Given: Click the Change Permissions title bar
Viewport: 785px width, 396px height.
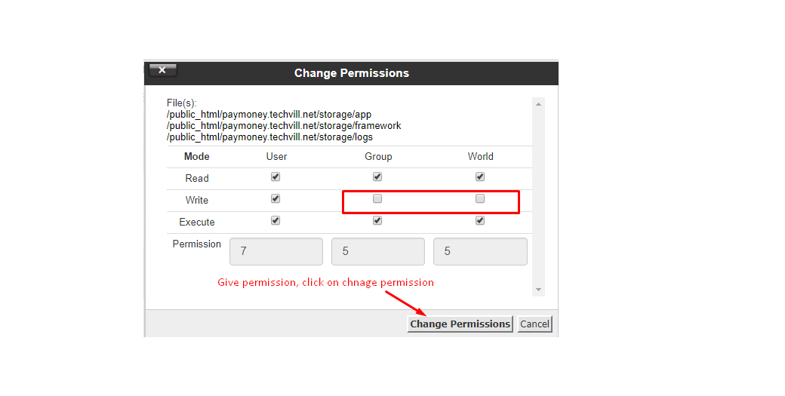Looking at the screenshot, I should [352, 73].
